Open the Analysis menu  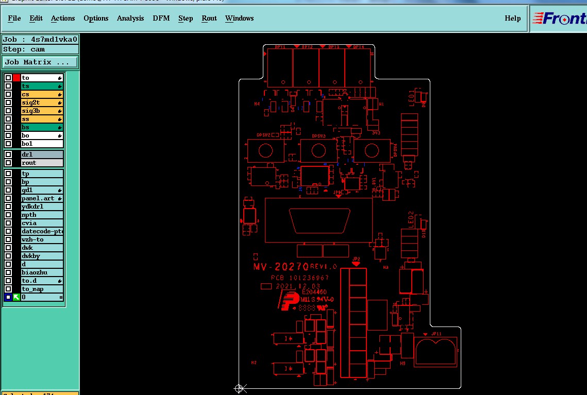[130, 19]
